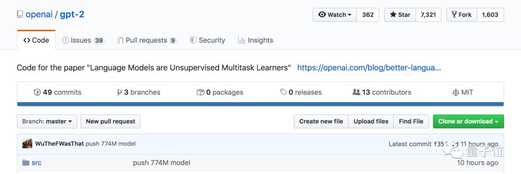
Task: Open the src folder
Action: click(x=37, y=163)
